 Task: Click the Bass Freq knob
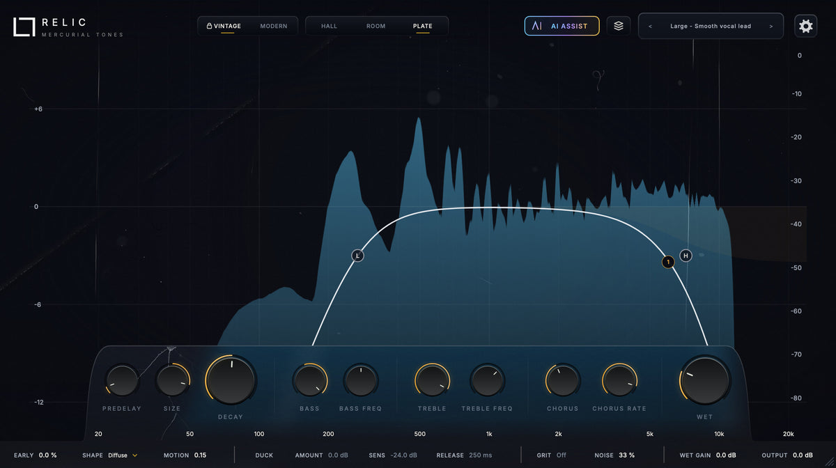click(x=361, y=380)
